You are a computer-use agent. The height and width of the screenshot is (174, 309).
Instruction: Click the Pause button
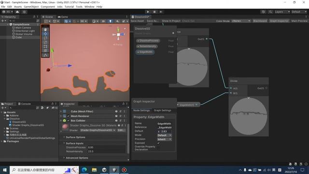tap(154, 12)
